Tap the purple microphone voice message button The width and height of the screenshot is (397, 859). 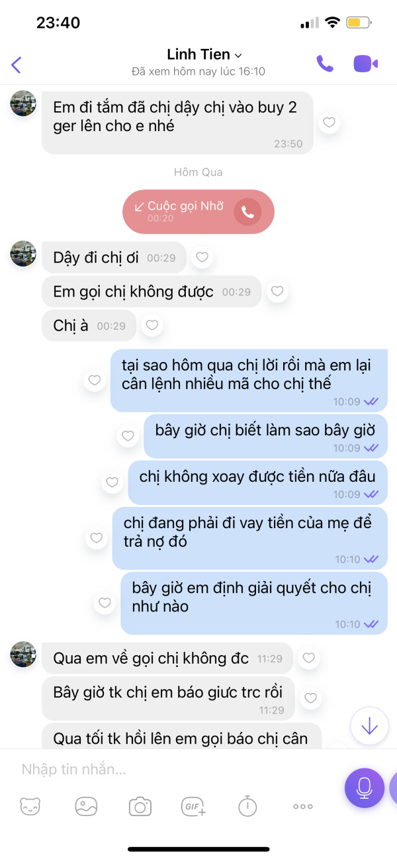pos(364,788)
